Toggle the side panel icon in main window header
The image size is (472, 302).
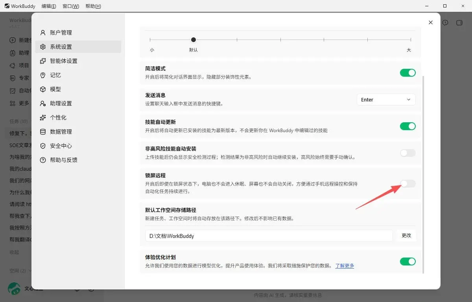pos(459,23)
